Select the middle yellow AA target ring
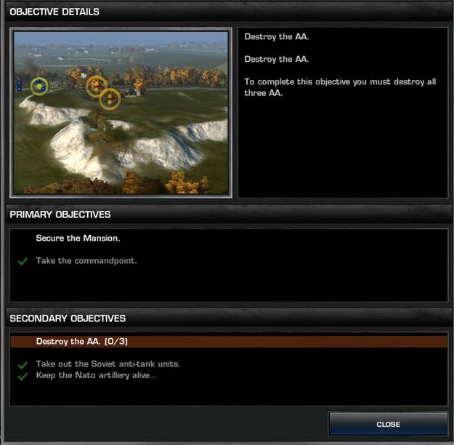Screen dimensions: 454x445 pos(97,86)
